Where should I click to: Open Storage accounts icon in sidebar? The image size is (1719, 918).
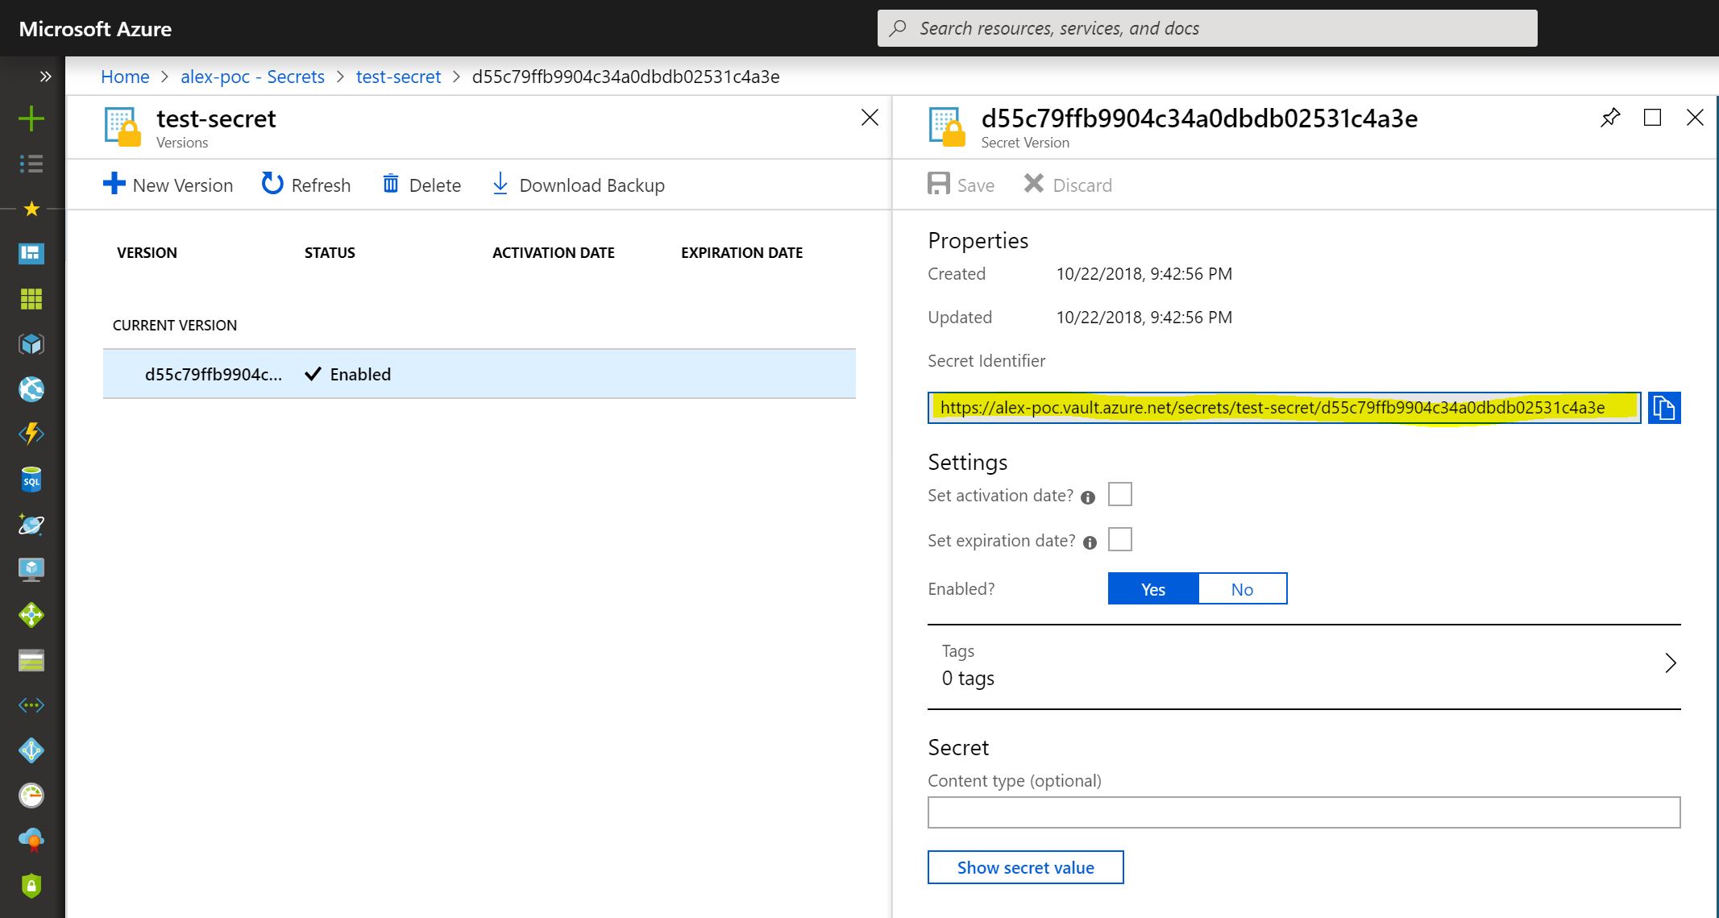(x=31, y=661)
